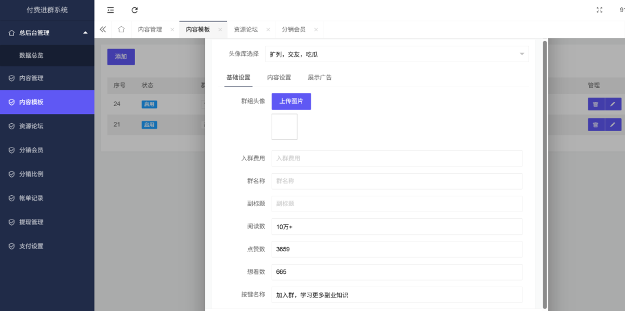Click the 状态 column header
This screenshot has width=625, height=311.
[x=148, y=85]
